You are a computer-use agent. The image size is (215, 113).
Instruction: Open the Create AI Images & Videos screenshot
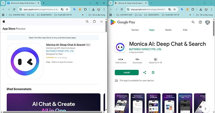click(169, 103)
